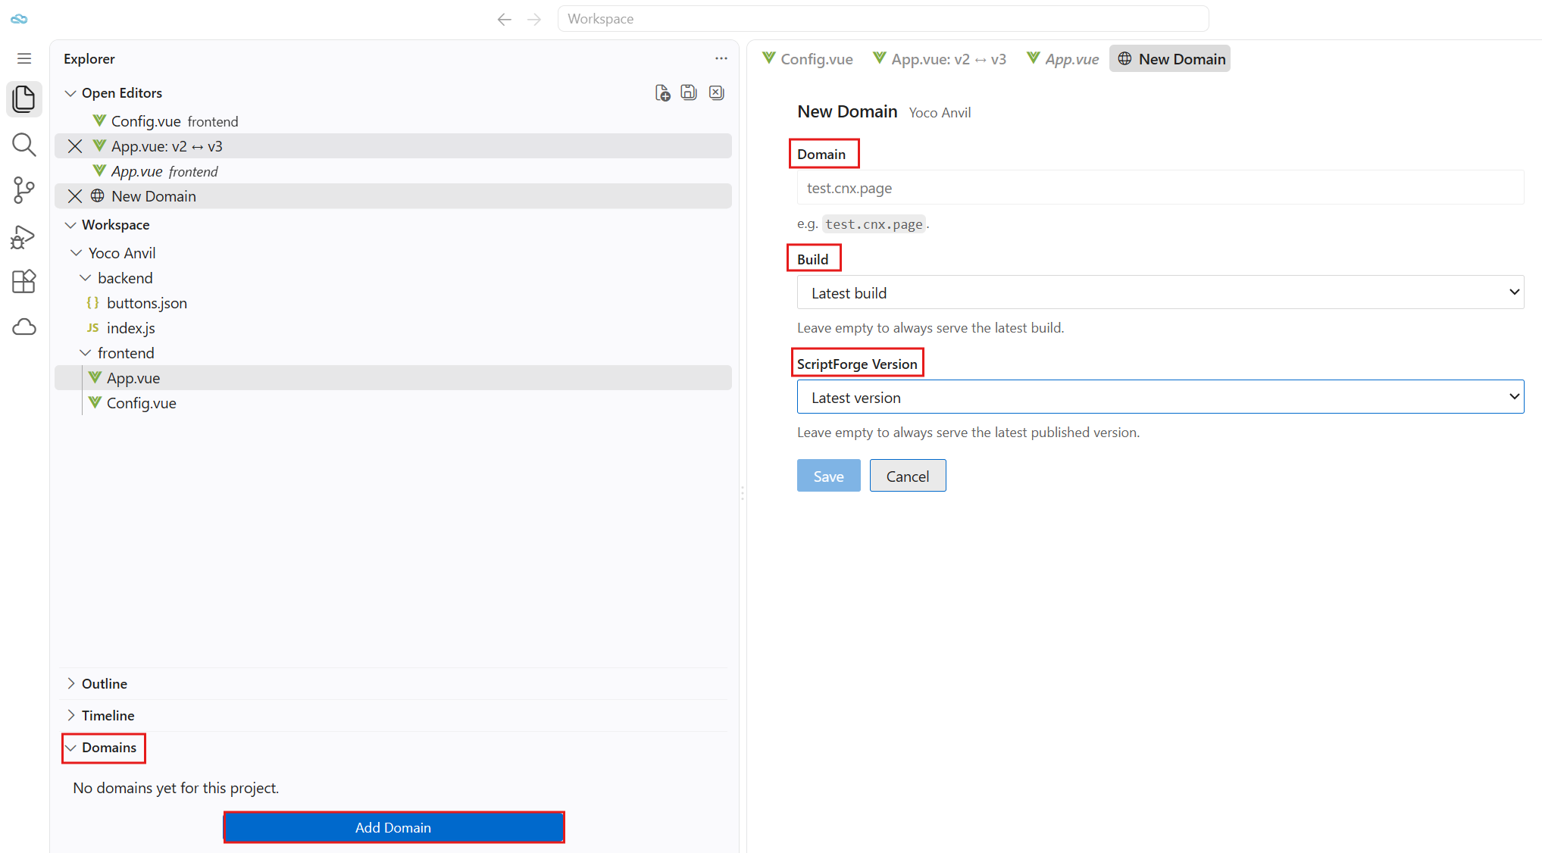Open the Extensions view
Viewport: 1542px width, 853px height.
point(24,282)
